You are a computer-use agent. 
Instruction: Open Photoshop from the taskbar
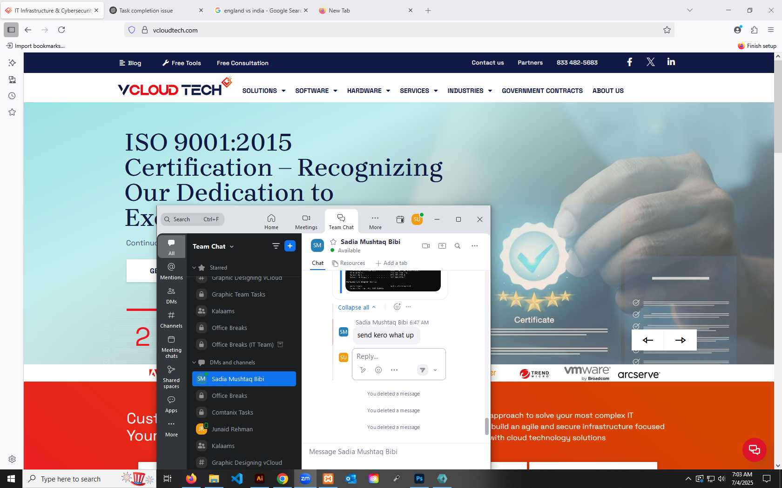(419, 479)
